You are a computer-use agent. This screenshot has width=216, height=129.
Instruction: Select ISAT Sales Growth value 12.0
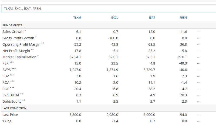[152, 32]
